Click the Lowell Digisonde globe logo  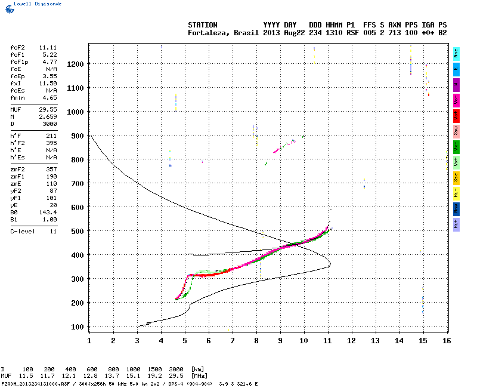(x=10, y=9)
